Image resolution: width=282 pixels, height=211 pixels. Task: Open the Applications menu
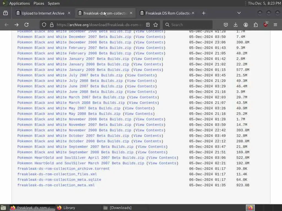click(20, 3)
